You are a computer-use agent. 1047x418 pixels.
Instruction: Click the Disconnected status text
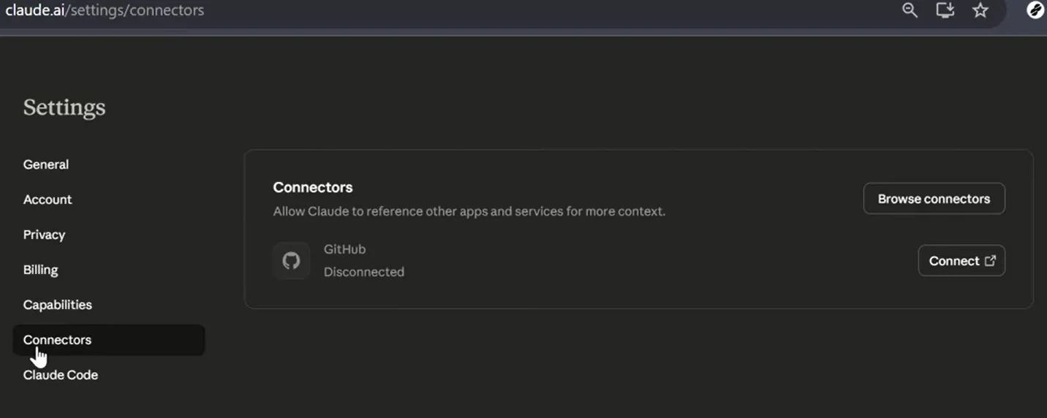pyautogui.click(x=364, y=272)
